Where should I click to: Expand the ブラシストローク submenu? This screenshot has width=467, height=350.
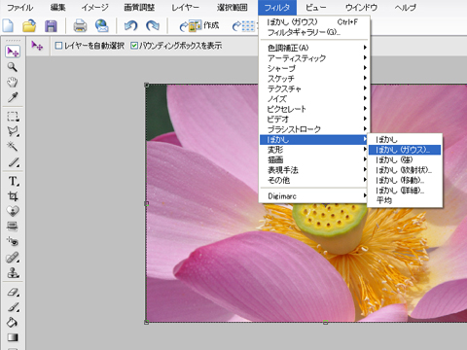[x=314, y=129]
